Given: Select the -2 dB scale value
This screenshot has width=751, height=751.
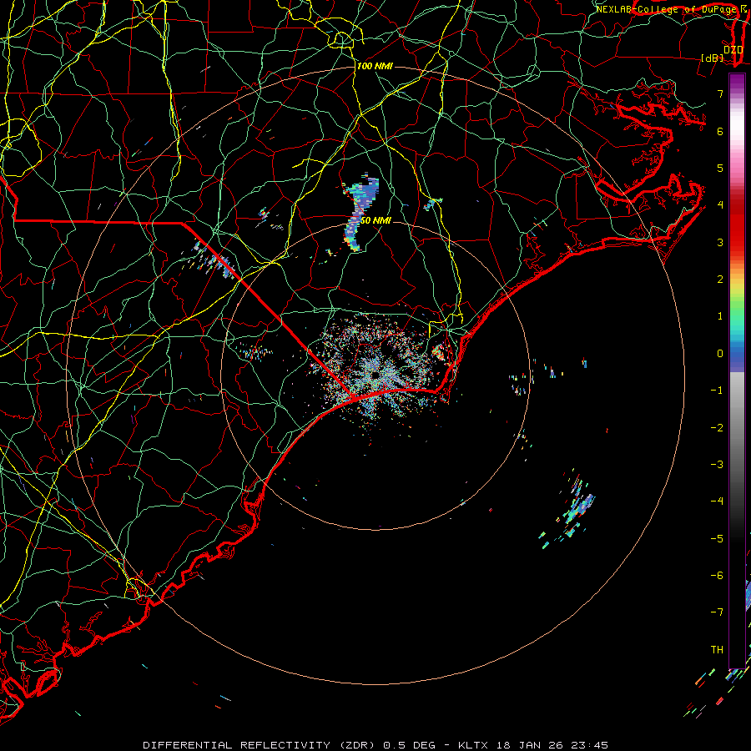Looking at the screenshot, I should (x=717, y=428).
